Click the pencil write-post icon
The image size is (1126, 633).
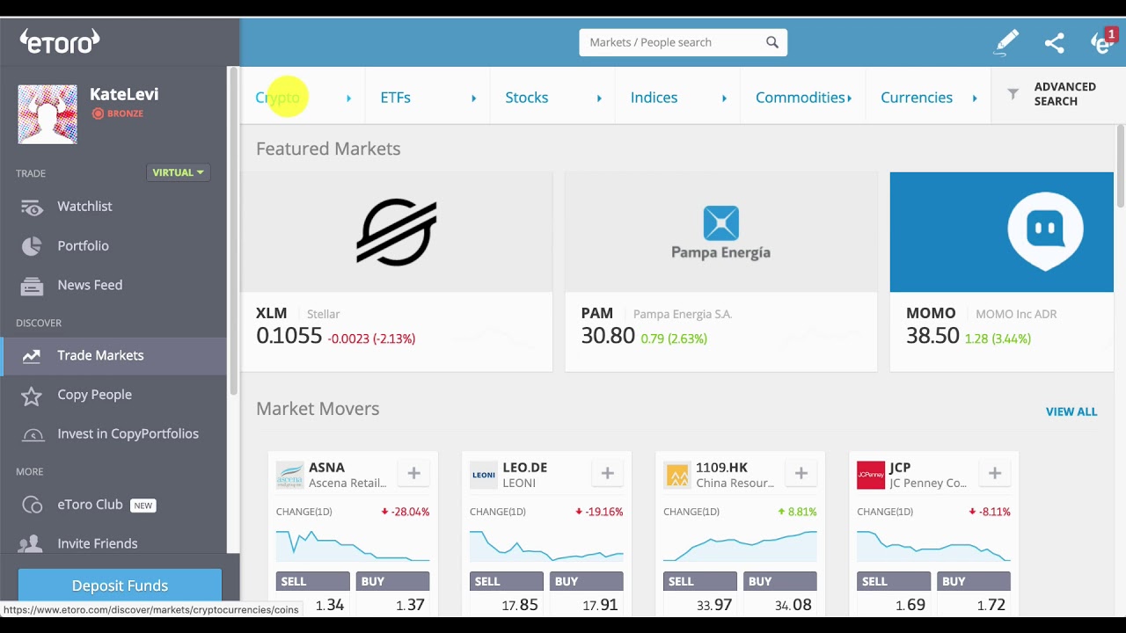1006,42
